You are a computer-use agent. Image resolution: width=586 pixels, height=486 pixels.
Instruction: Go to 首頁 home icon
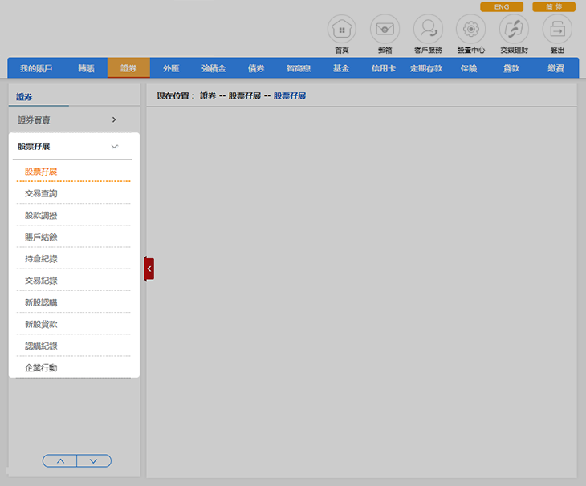341,30
